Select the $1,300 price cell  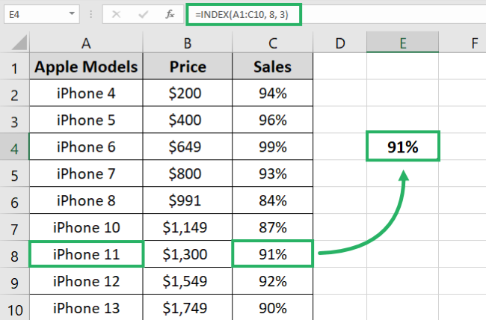click(188, 253)
